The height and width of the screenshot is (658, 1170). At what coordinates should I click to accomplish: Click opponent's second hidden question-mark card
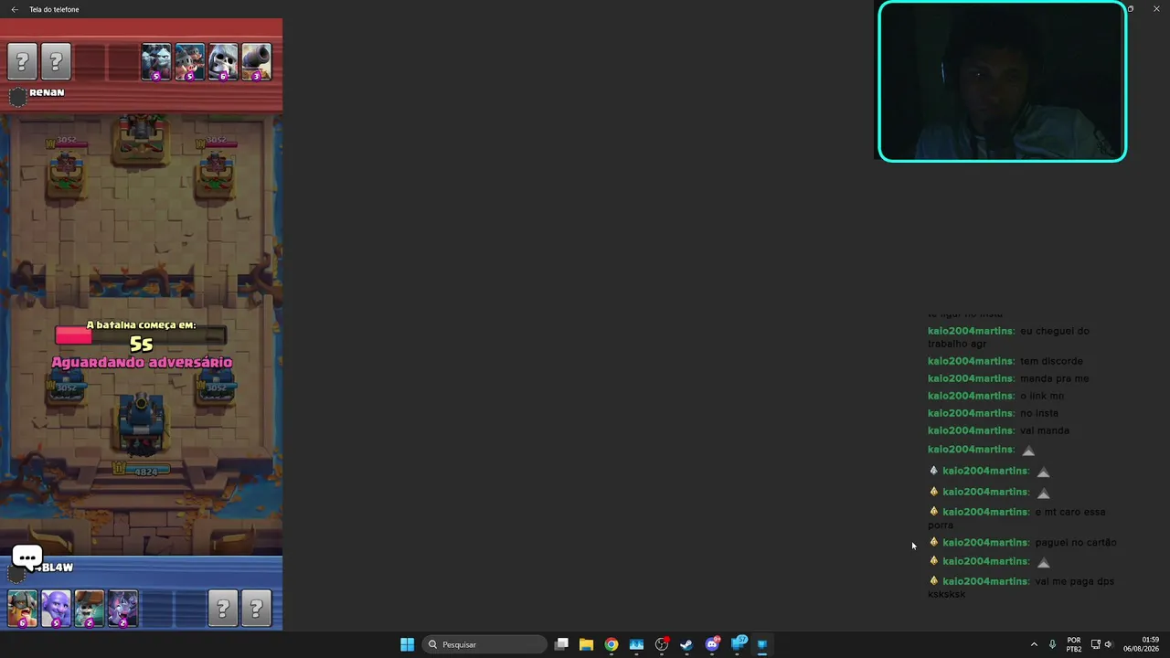click(56, 62)
